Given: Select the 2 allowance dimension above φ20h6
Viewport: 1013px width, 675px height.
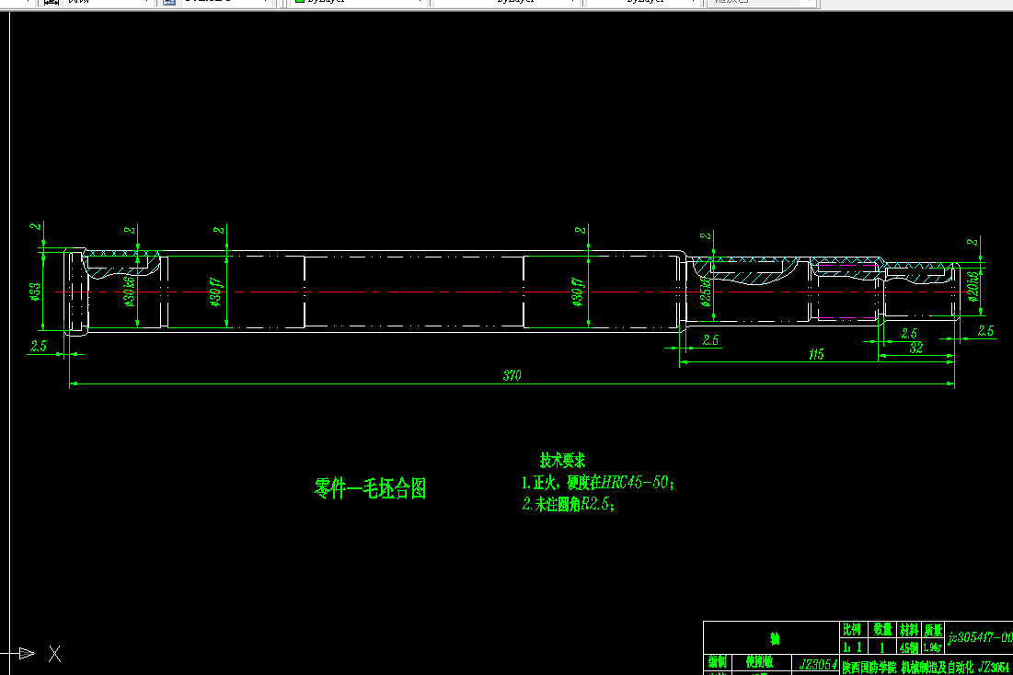Looking at the screenshot, I should pos(973,242).
